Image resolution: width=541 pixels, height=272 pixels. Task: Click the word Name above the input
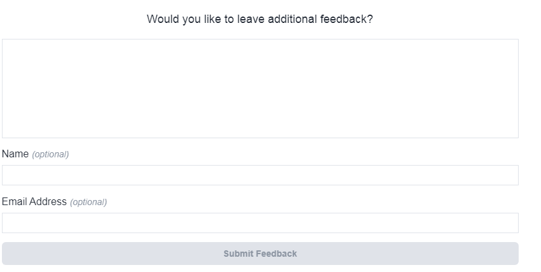pos(15,154)
